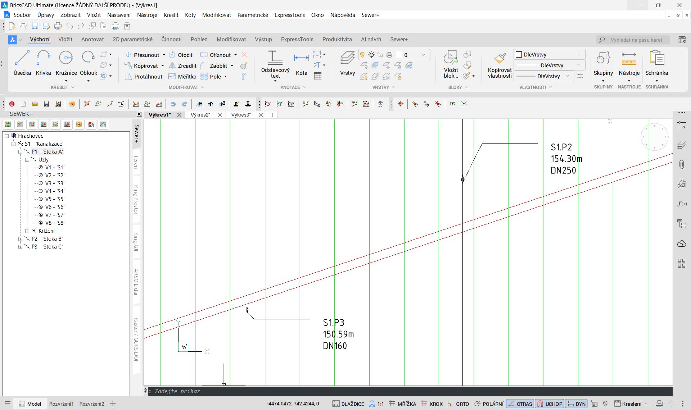
Task: Switch to Rozvržení1 layout
Action: point(61,404)
